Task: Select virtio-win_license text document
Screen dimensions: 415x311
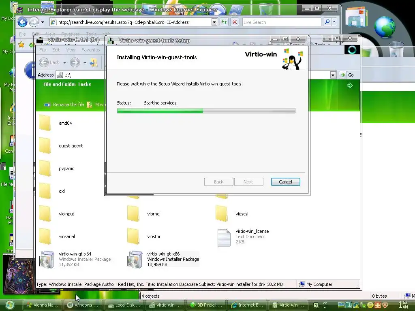Action: (243, 237)
